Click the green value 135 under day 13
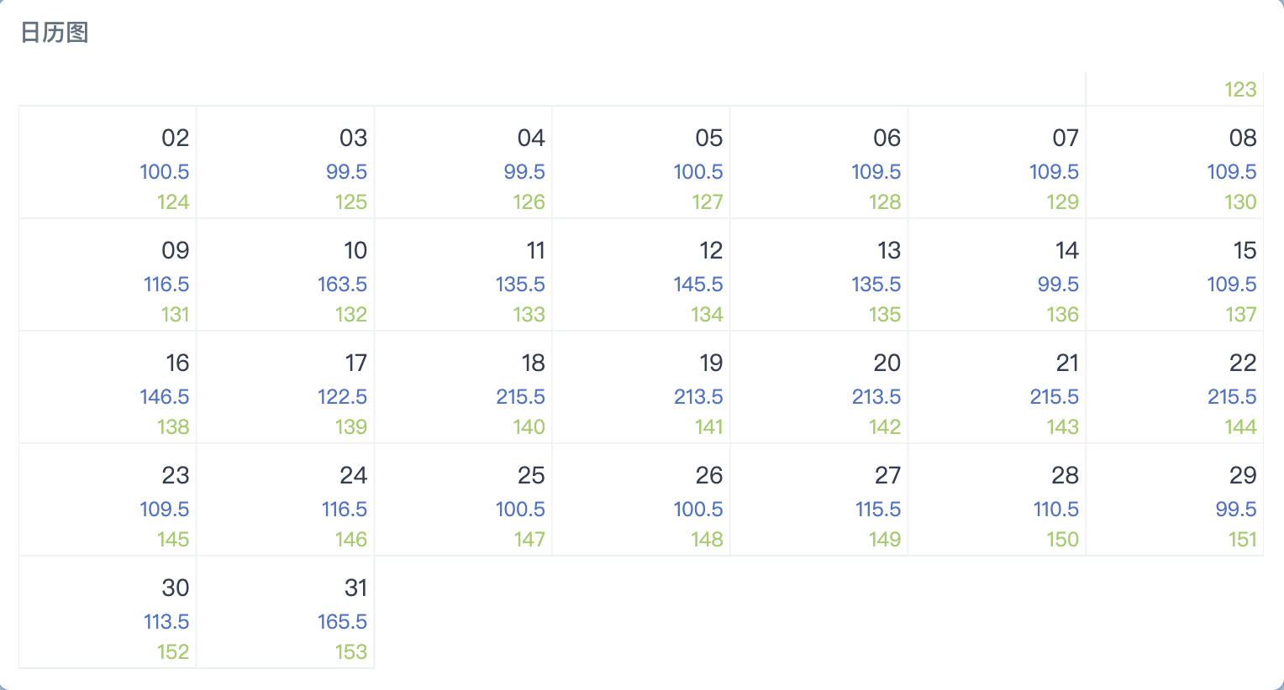1284x690 pixels. [x=885, y=314]
